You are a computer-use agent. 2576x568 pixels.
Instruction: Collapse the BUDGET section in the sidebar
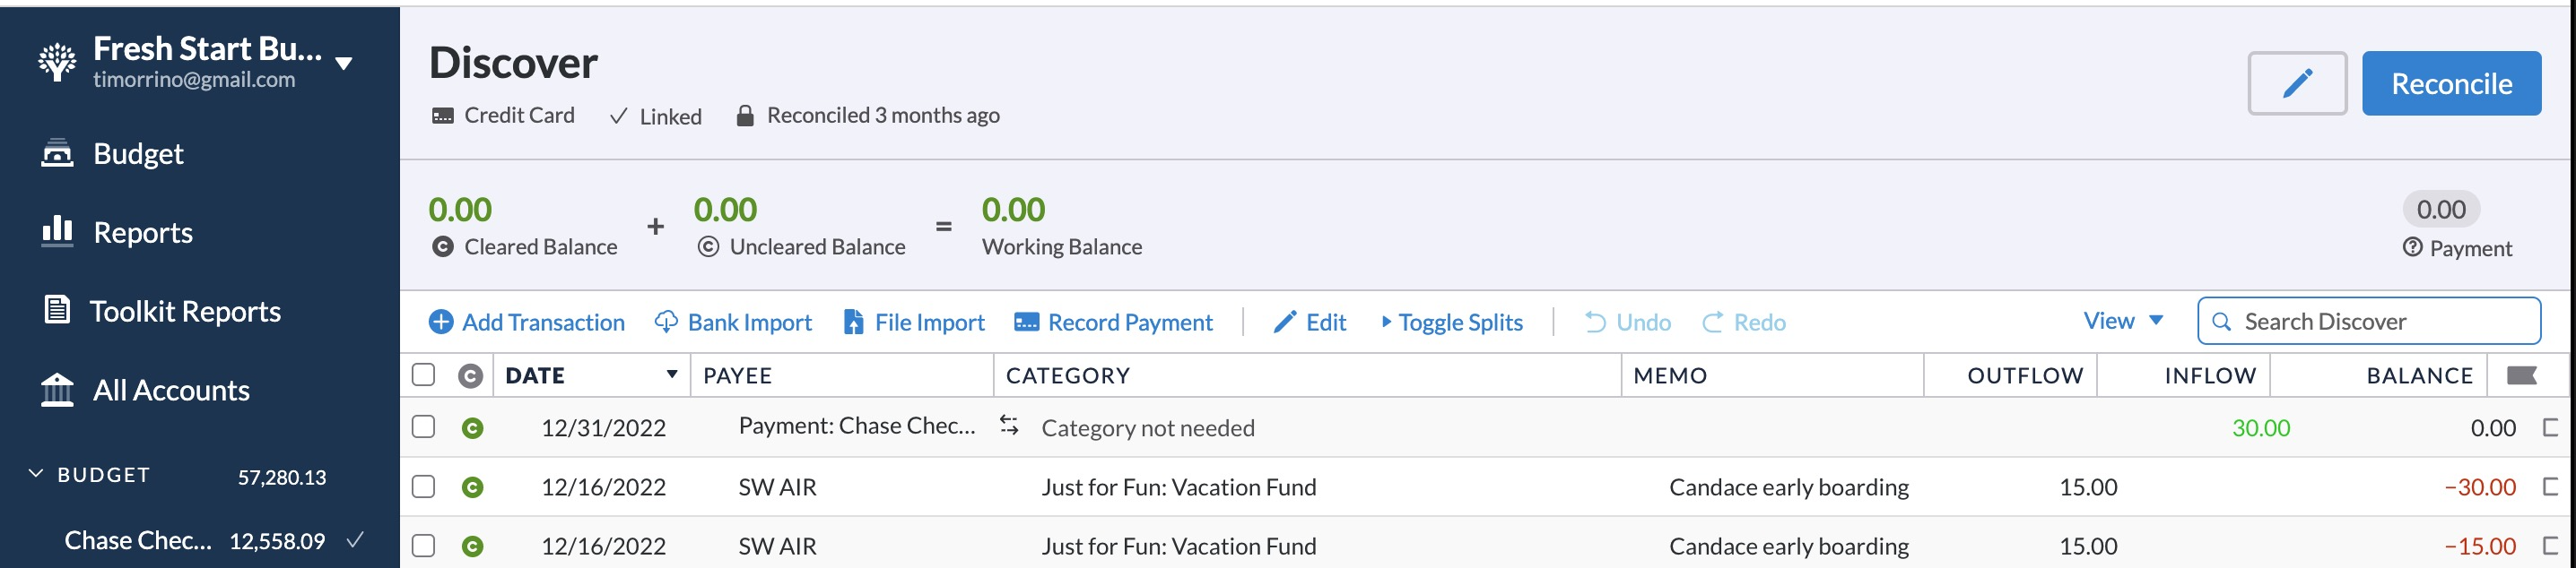38,474
